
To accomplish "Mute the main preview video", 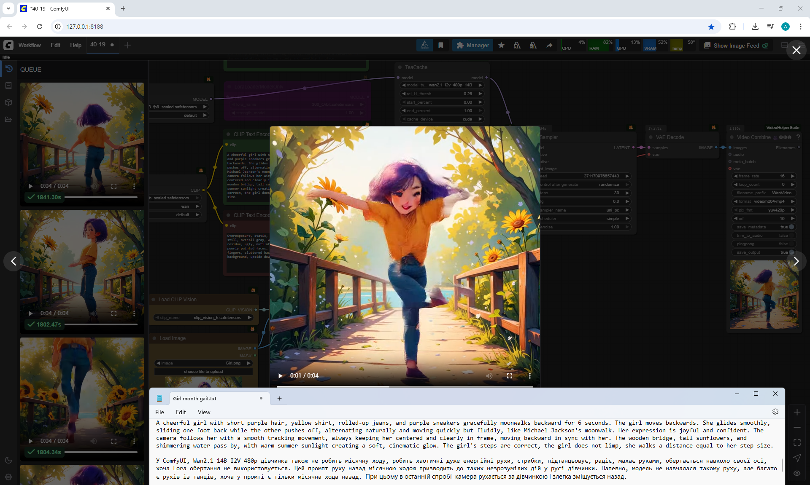I will (x=489, y=376).
